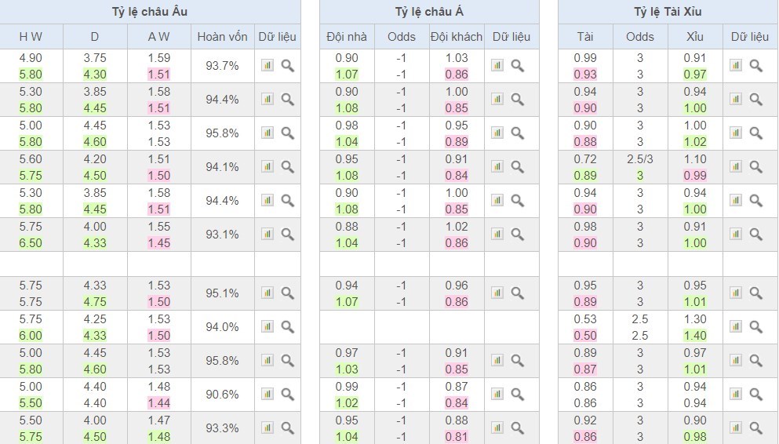Click magnifier icon in 93.1% European odds row
Viewport: 779px width, 444px height.
tap(288, 235)
